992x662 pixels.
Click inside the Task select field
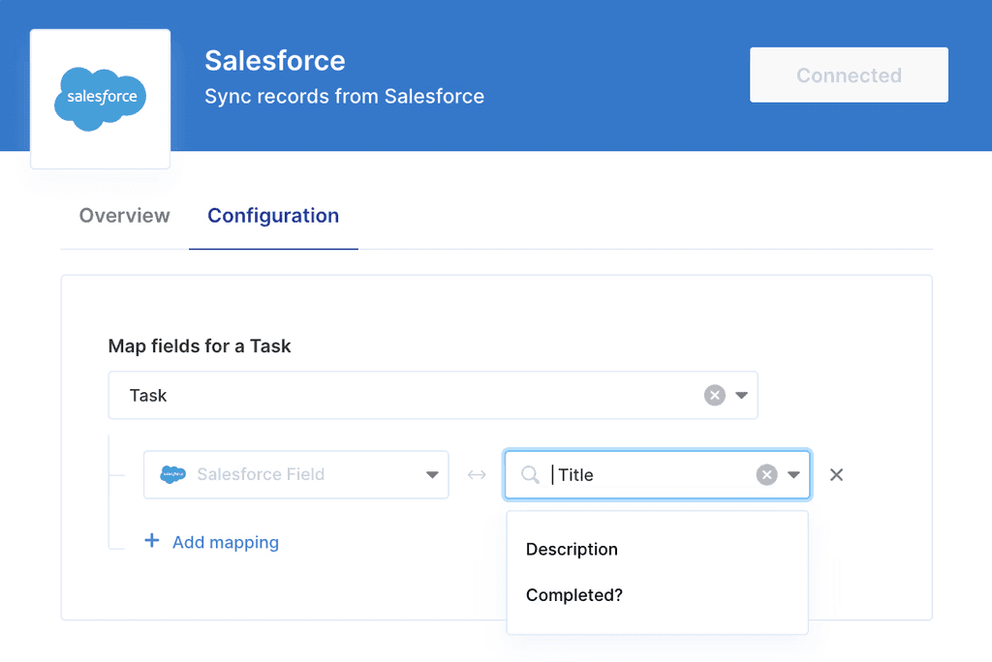(x=433, y=395)
